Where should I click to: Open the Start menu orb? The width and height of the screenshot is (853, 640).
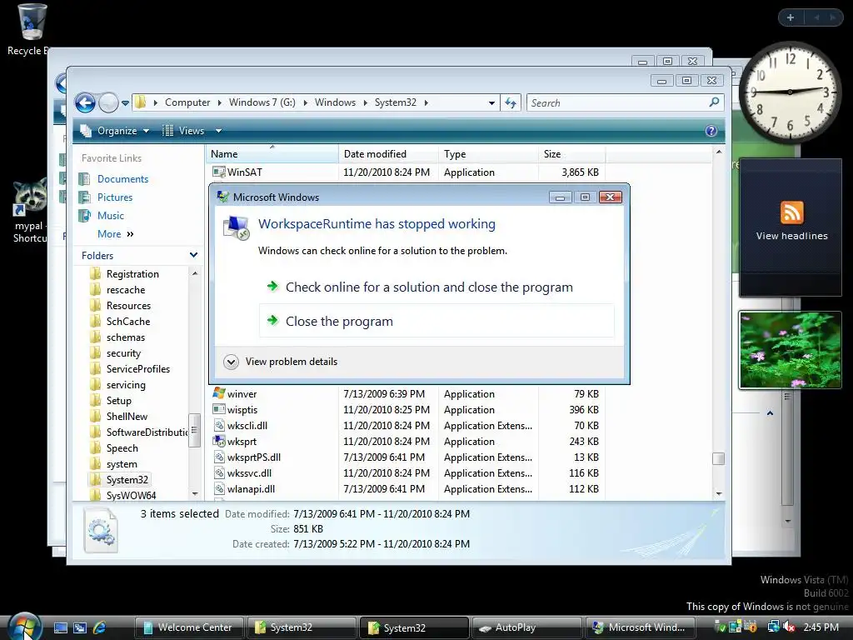pos(24,627)
